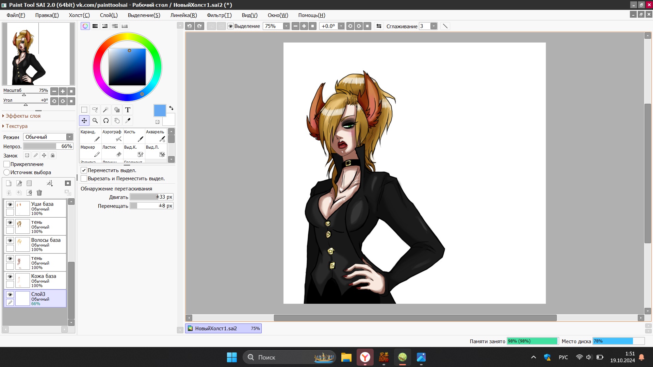Click the blue foreground color swatch
Viewport: 653px width, 367px height.
[x=160, y=111]
